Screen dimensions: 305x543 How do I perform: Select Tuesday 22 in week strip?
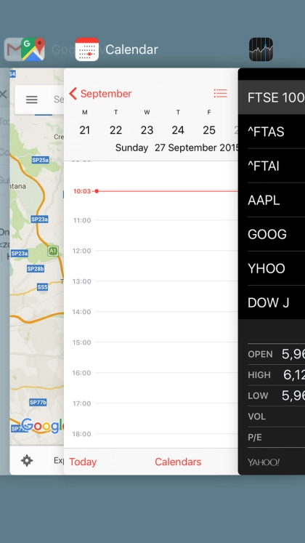click(116, 130)
